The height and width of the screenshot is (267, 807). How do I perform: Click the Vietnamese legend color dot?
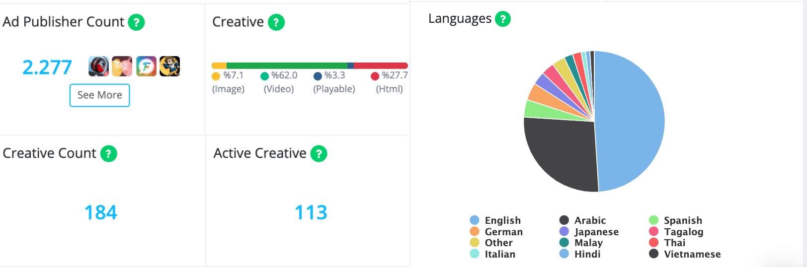pos(654,254)
